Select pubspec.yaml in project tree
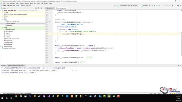The width and height of the screenshot is (182, 102). click(x=9, y=42)
